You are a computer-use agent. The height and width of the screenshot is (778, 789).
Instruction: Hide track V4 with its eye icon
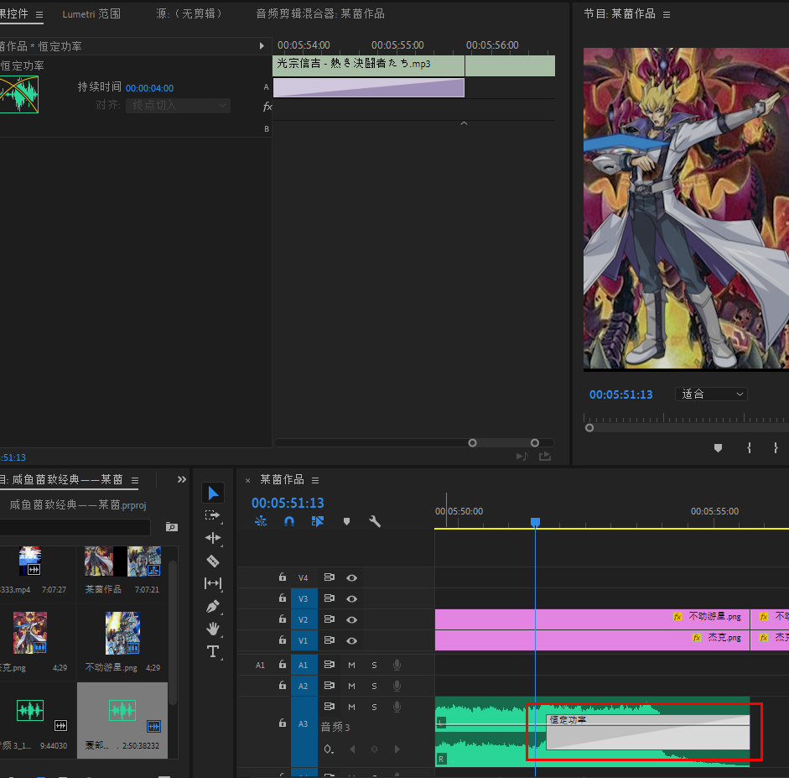[351, 577]
